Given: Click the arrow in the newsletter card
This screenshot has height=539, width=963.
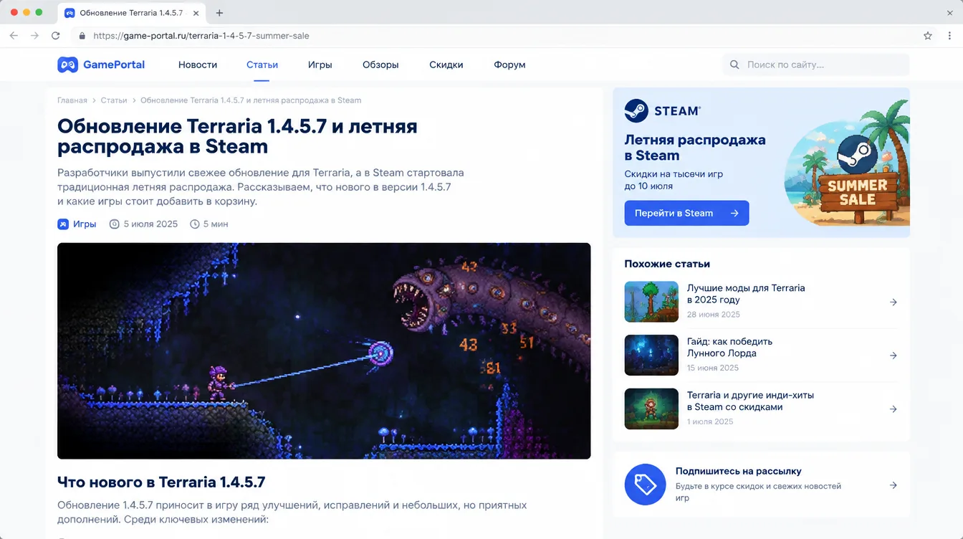Looking at the screenshot, I should (x=893, y=485).
